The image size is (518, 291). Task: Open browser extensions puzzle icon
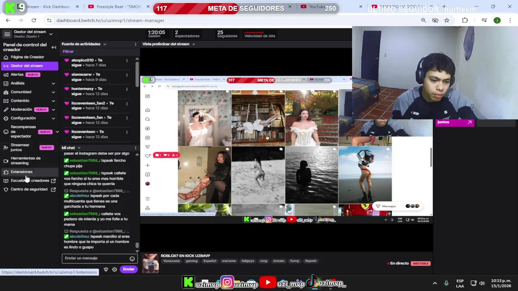pos(465,20)
